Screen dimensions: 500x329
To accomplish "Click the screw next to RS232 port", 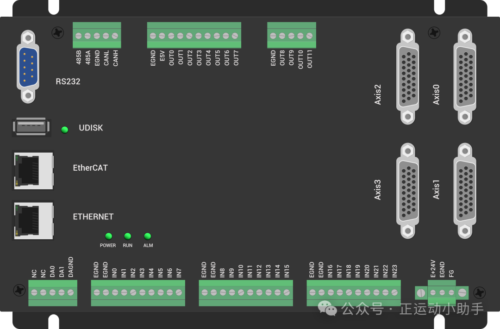I will [x=58, y=32].
